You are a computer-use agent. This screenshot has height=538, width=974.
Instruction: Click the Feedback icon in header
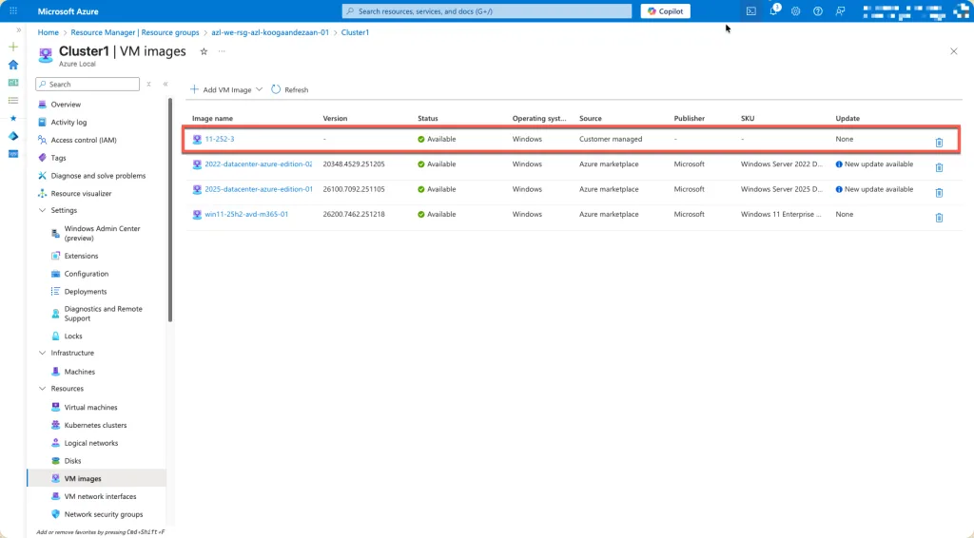click(840, 11)
